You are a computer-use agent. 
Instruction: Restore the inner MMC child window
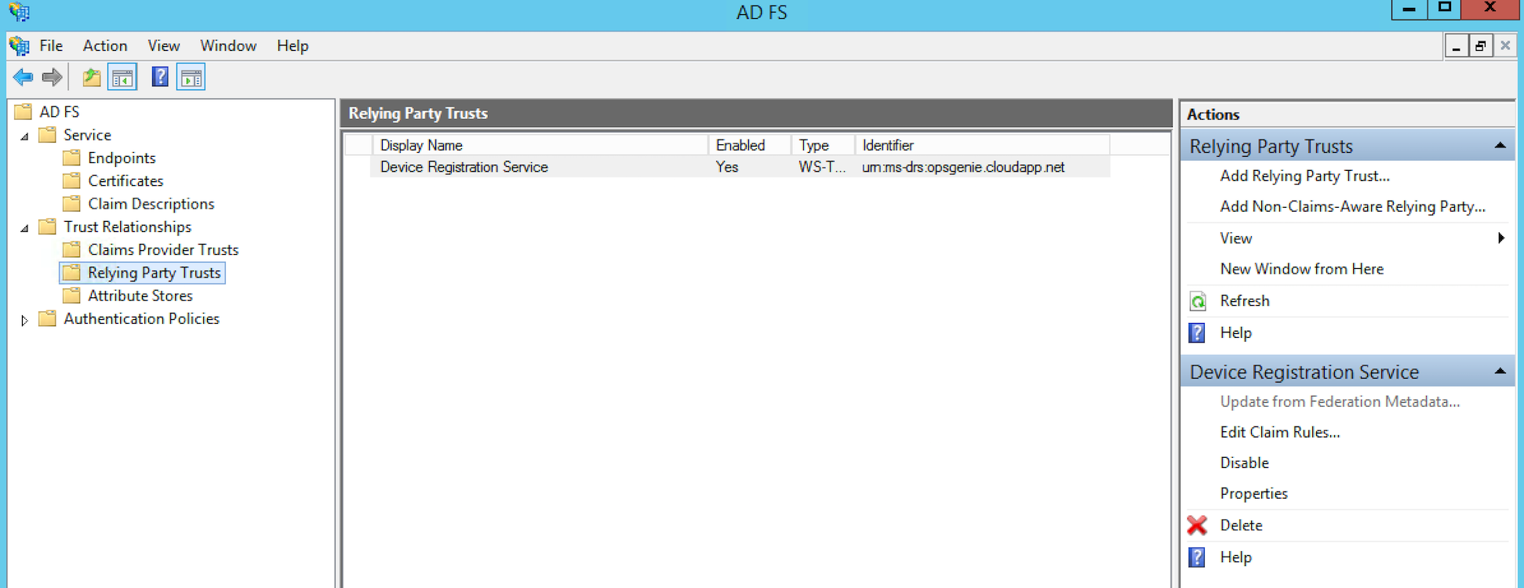click(x=1480, y=45)
